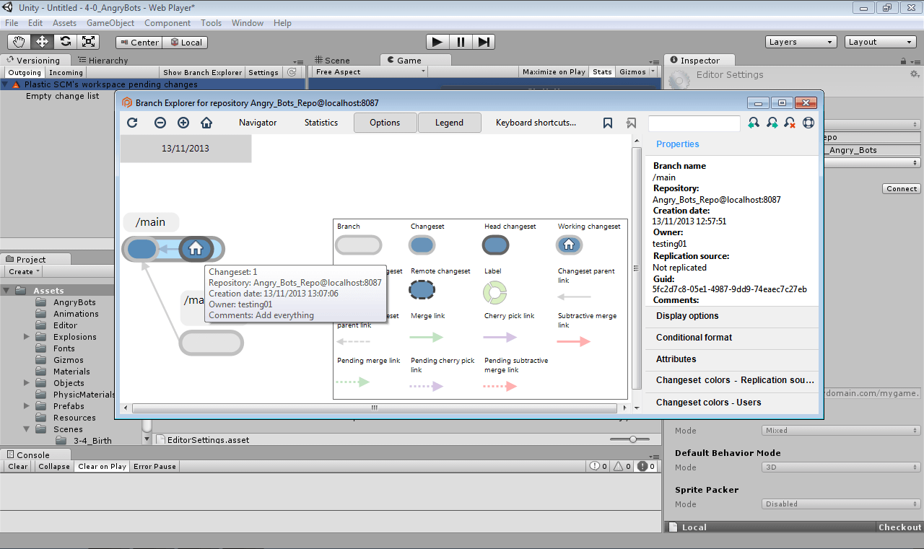Select Unity's hand pan tool

[x=18, y=41]
